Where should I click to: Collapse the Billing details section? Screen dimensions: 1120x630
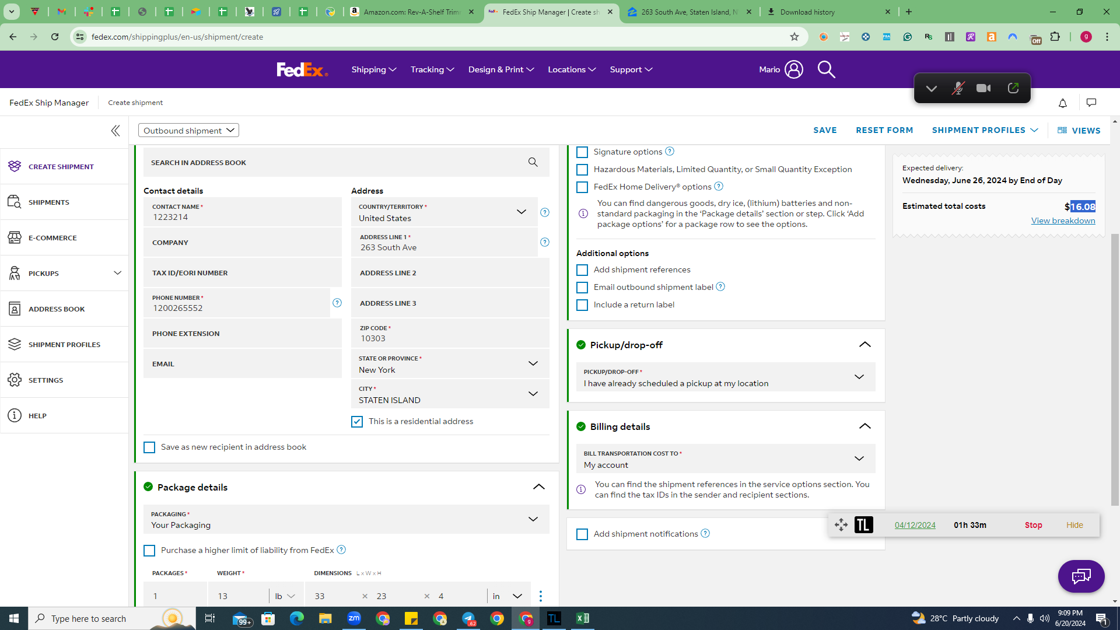tap(864, 426)
